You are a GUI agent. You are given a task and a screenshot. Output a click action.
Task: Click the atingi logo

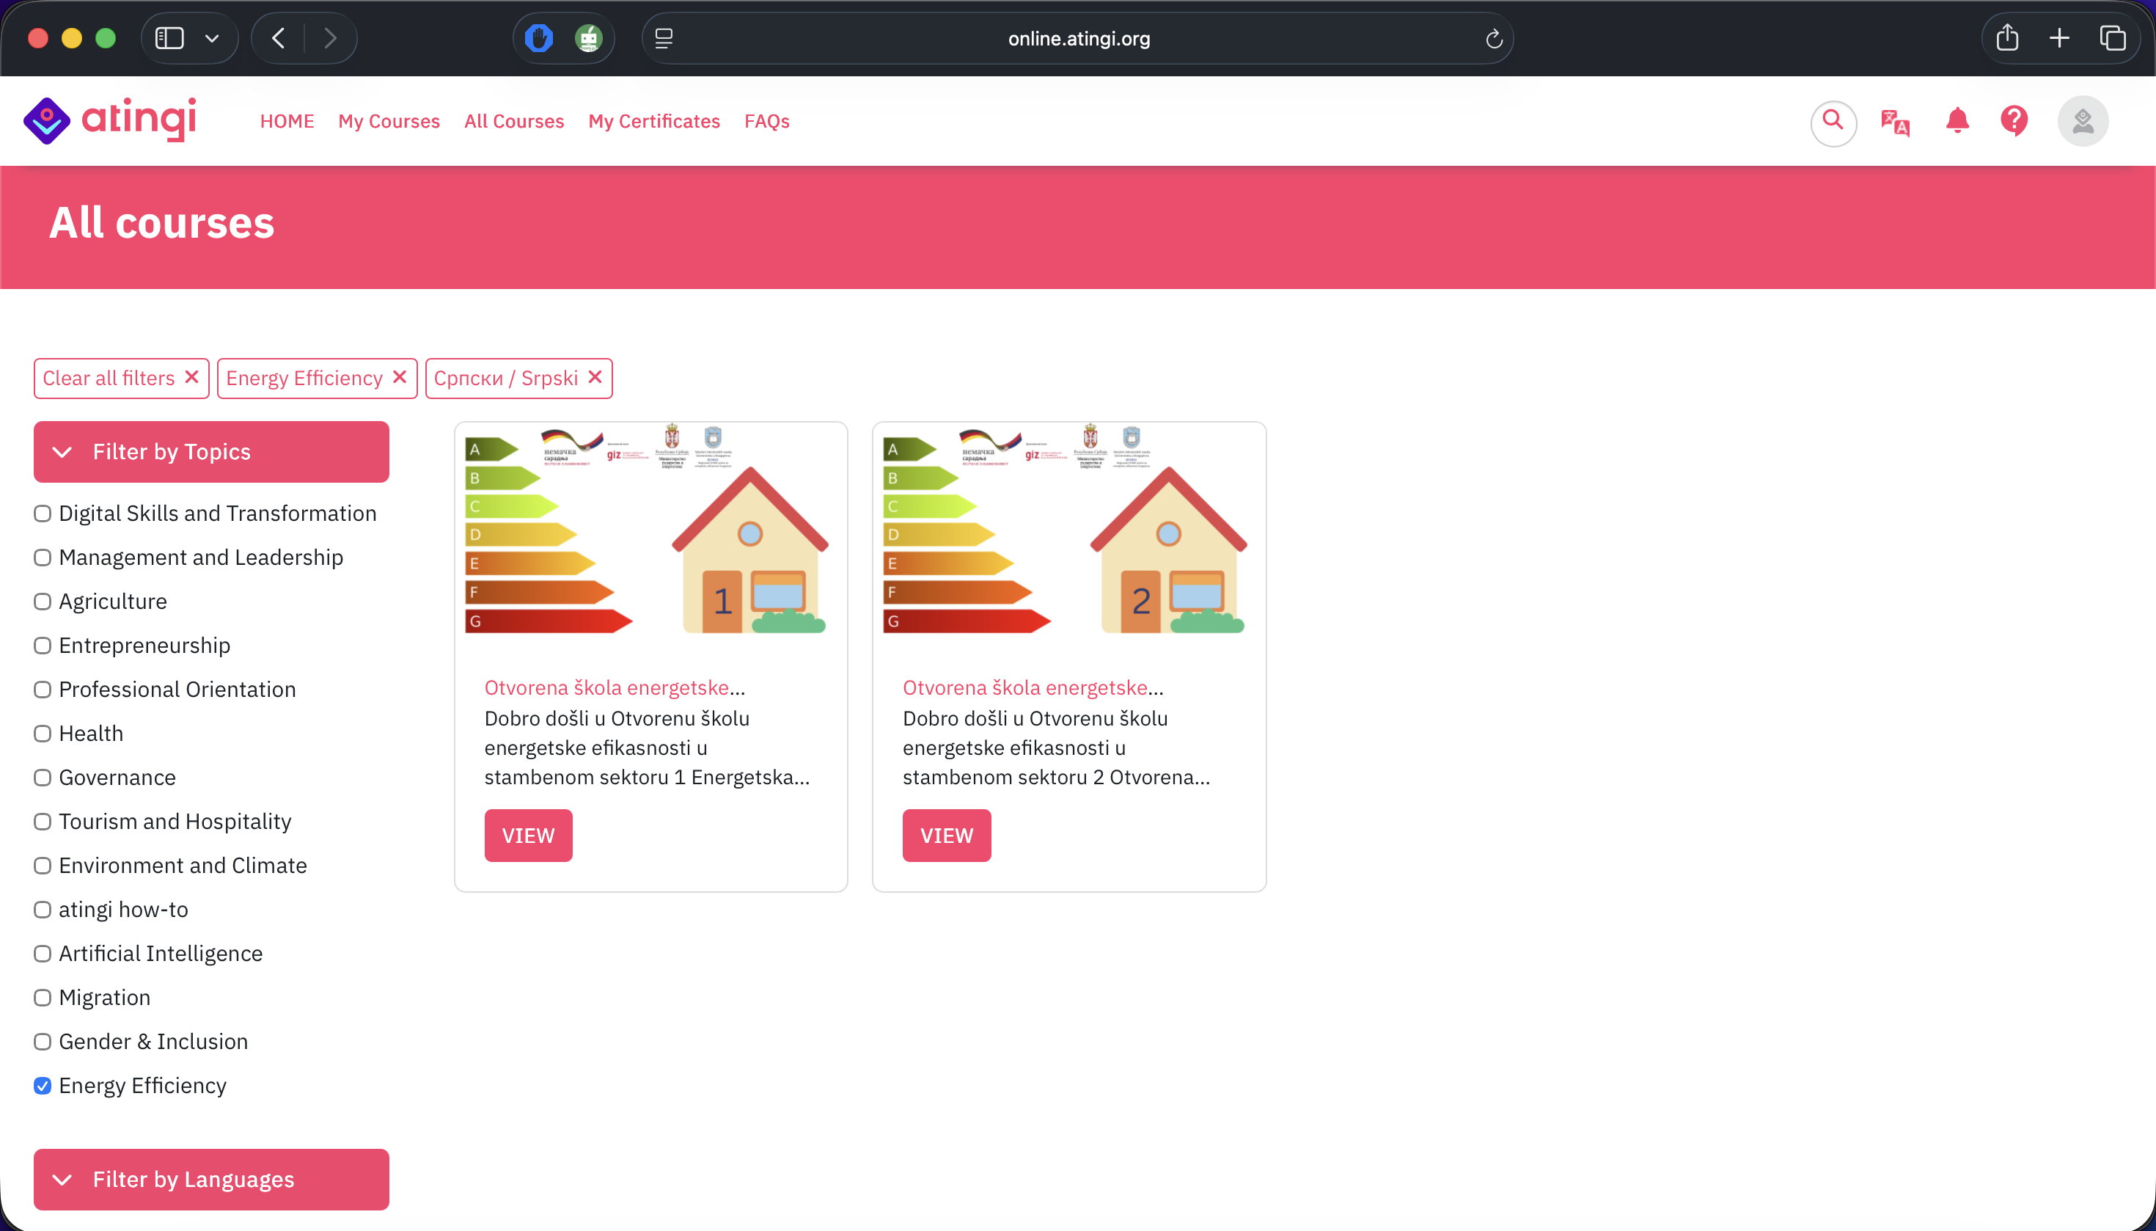click(111, 119)
